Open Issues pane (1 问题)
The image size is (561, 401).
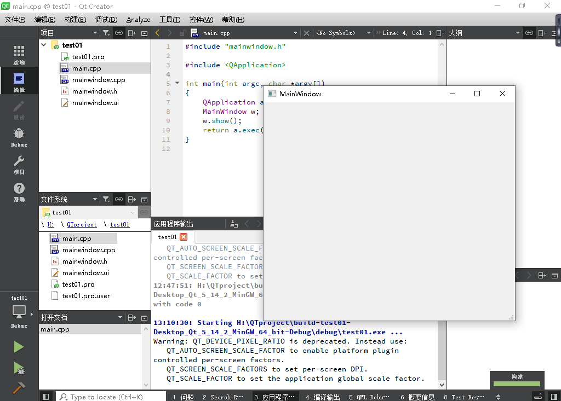click(x=183, y=397)
